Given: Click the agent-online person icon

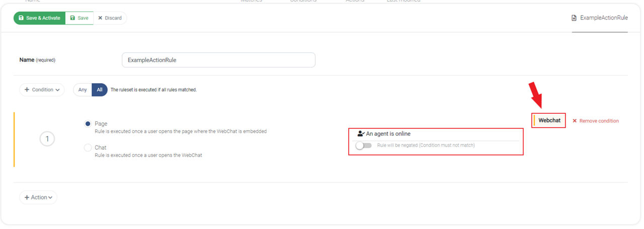Looking at the screenshot, I should 361,134.
